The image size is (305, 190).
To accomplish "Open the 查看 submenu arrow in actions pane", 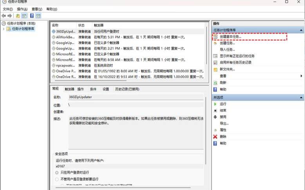I will pyautogui.click(x=301, y=76).
